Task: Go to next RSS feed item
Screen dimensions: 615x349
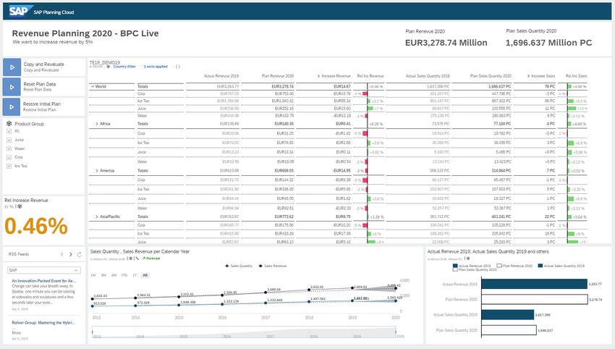Action: (x=71, y=254)
